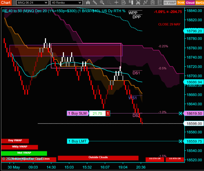This screenshot has width=204, height=171.
Task: Toggle the Cloud button
Action: pos(190,3)
